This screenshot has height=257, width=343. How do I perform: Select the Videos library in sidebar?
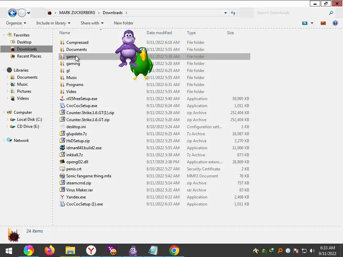[x=23, y=98]
